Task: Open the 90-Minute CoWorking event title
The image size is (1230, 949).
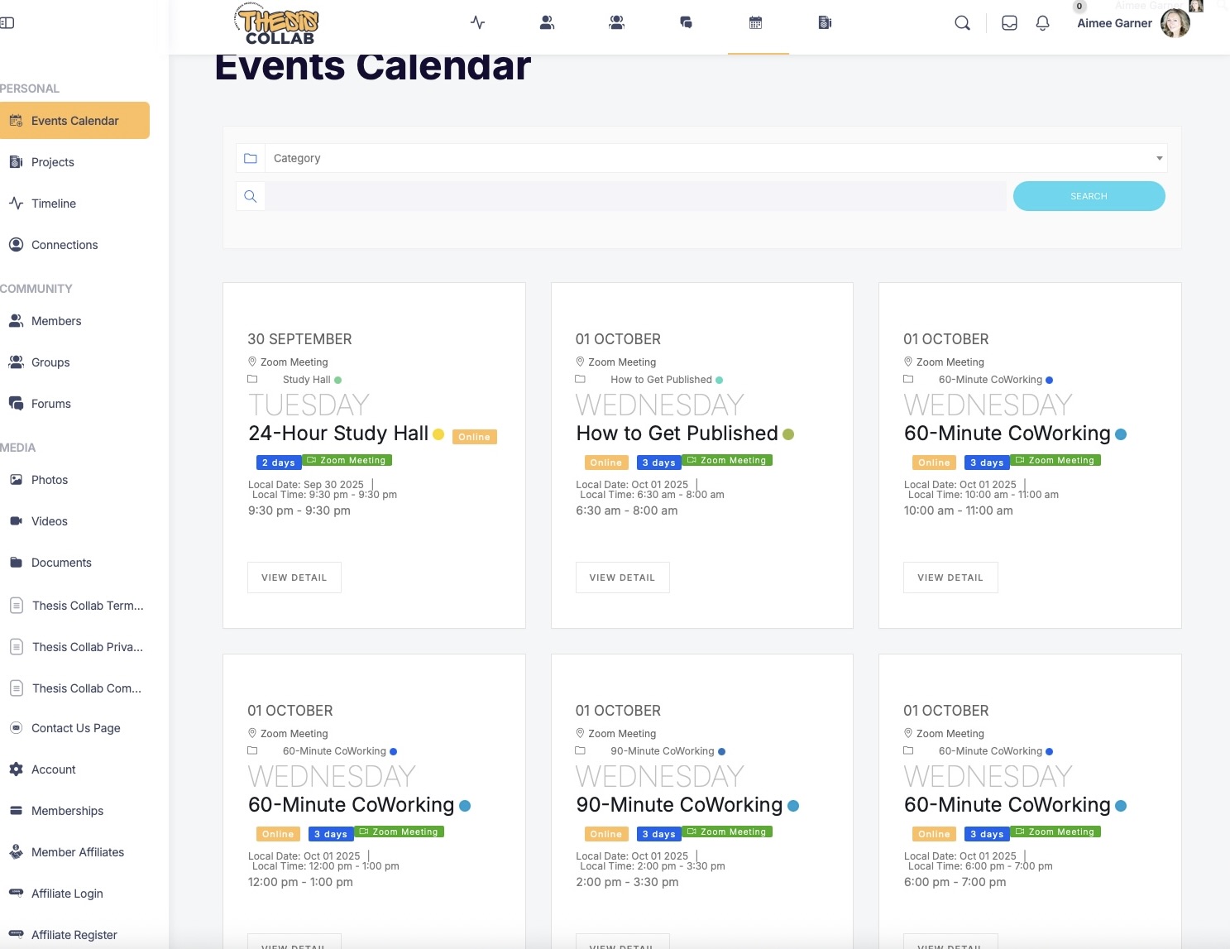Action: (679, 805)
